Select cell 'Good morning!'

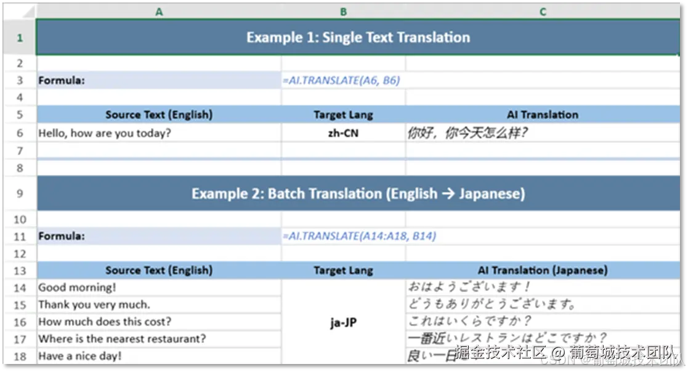pyautogui.click(x=159, y=288)
